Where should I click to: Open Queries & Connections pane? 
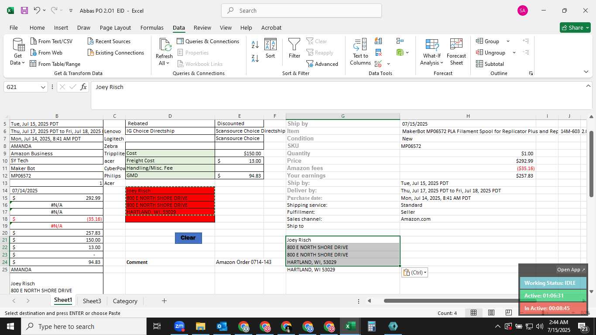click(208, 41)
